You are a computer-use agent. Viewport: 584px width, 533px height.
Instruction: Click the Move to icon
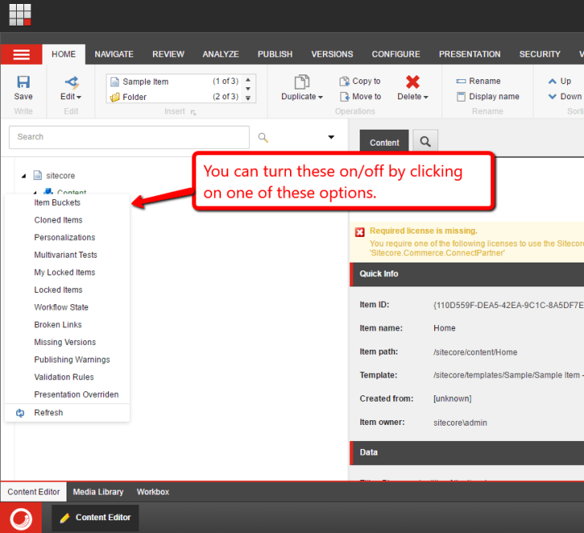[344, 97]
